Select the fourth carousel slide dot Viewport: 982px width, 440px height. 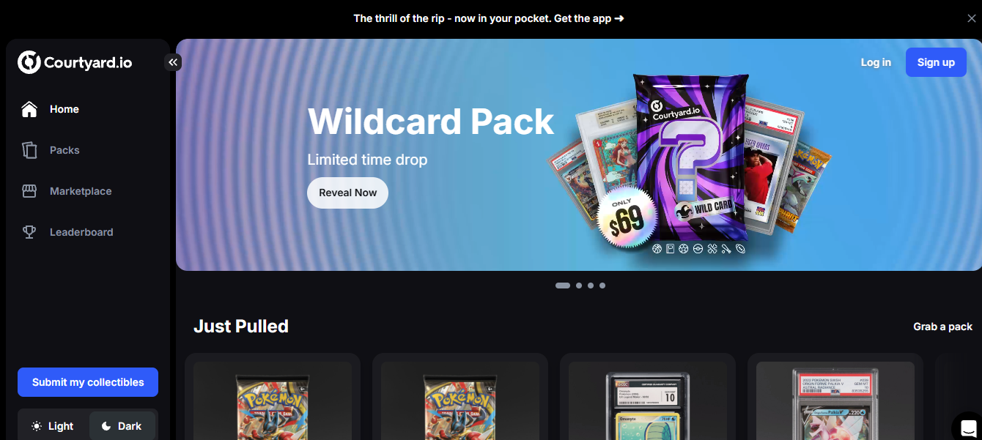tap(602, 286)
